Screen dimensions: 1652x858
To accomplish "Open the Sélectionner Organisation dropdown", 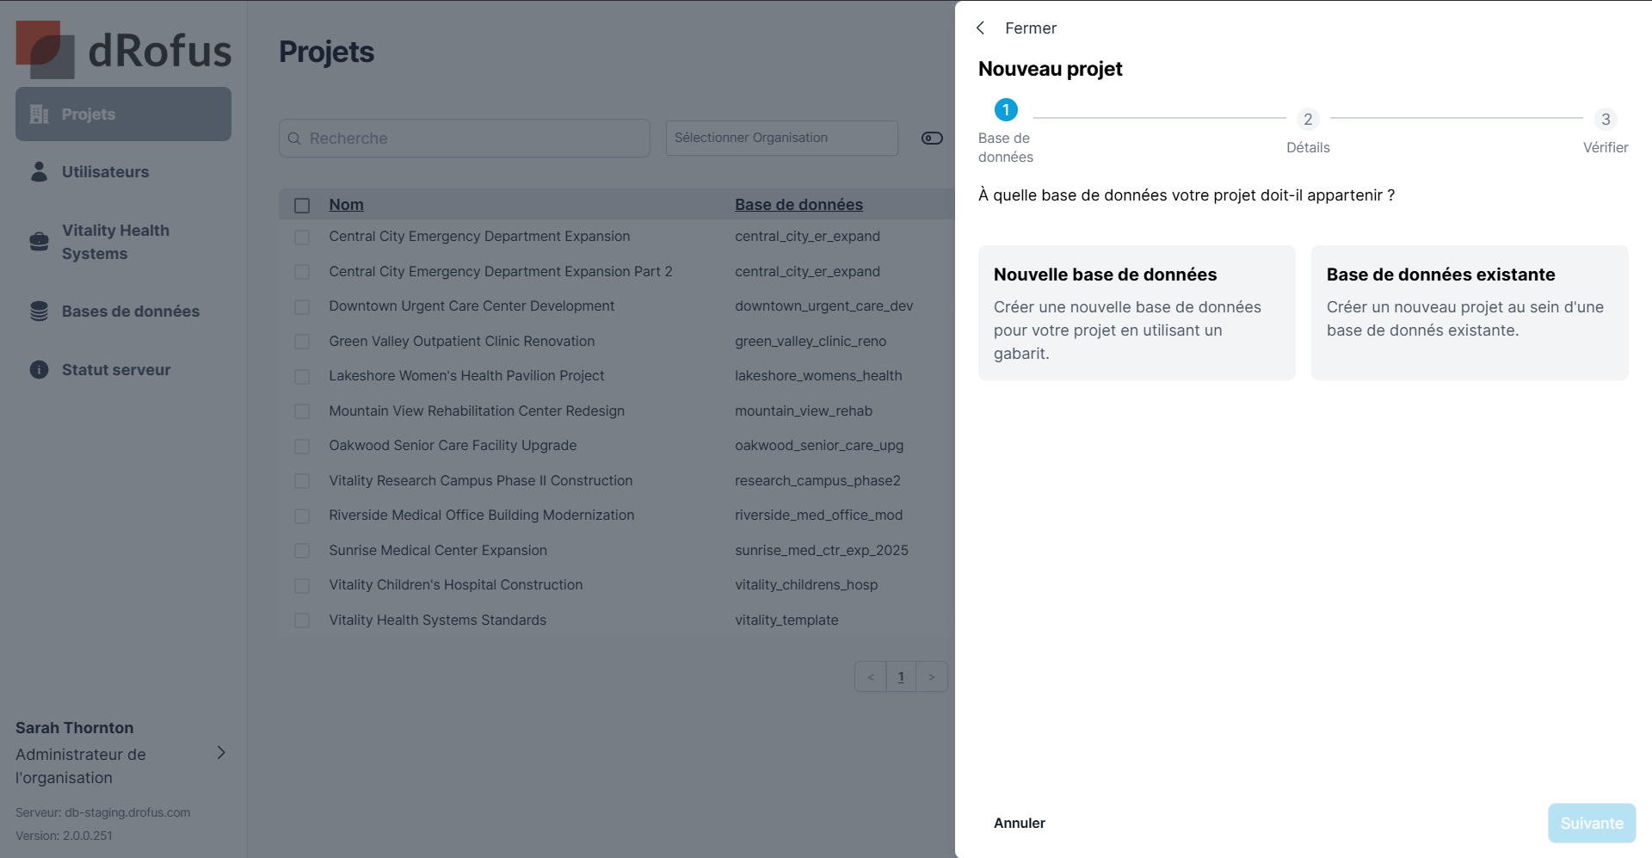I will [x=781, y=139].
